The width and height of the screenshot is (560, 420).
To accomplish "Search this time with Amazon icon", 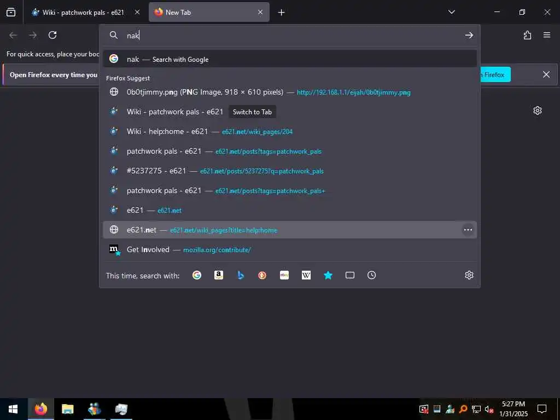I will (219, 276).
